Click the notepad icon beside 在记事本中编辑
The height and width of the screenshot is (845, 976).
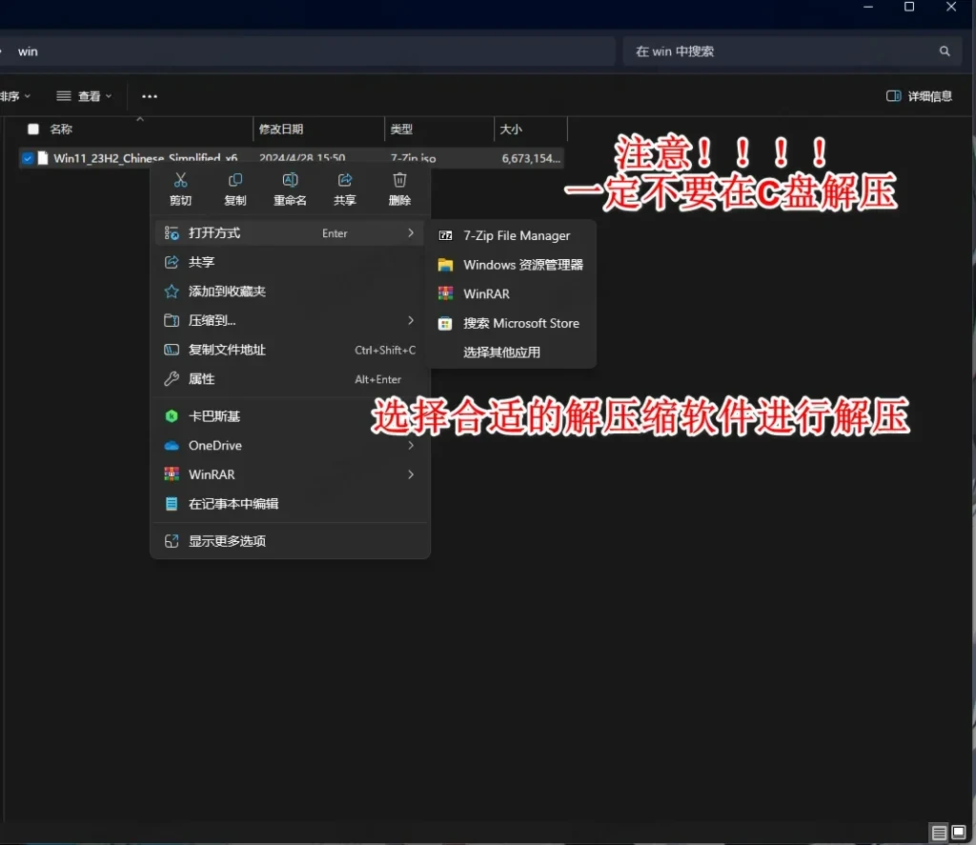click(172, 504)
